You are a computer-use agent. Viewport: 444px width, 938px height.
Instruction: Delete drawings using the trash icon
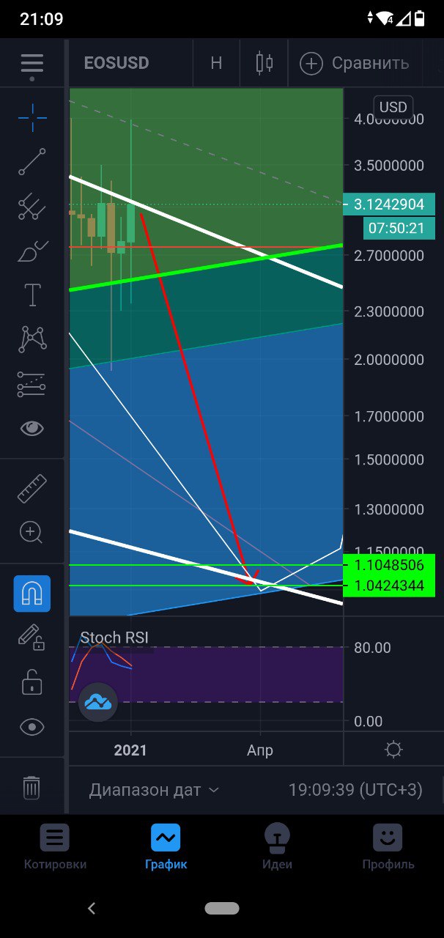(32, 788)
